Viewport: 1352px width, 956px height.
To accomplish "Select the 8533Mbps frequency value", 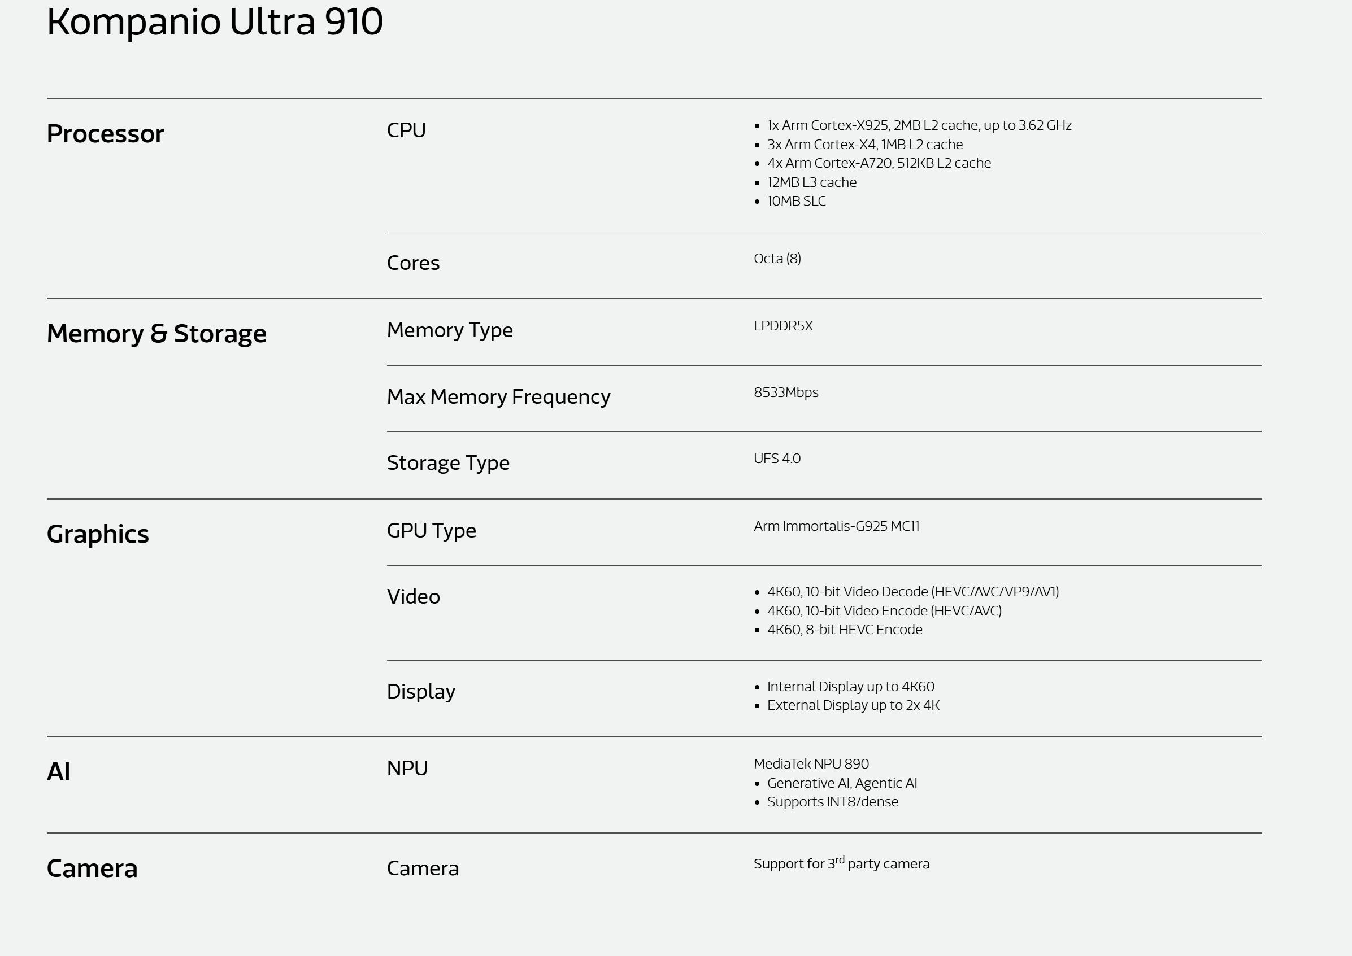I will tap(785, 392).
